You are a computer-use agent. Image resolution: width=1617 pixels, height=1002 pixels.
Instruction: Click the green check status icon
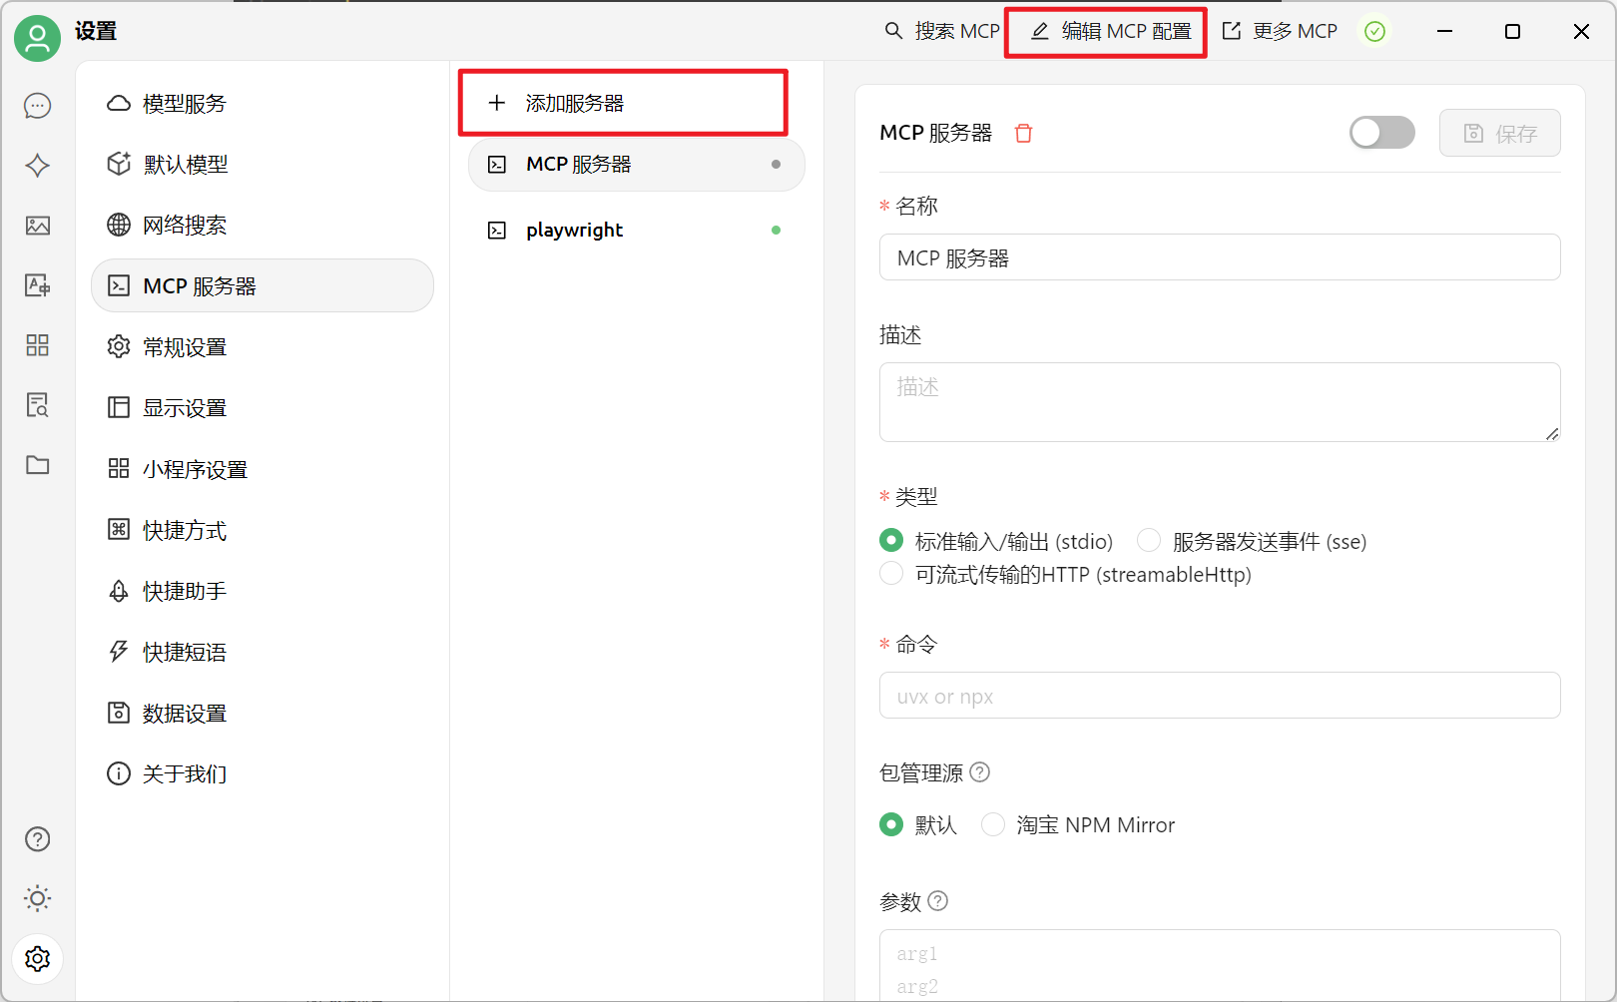pyautogui.click(x=1375, y=32)
